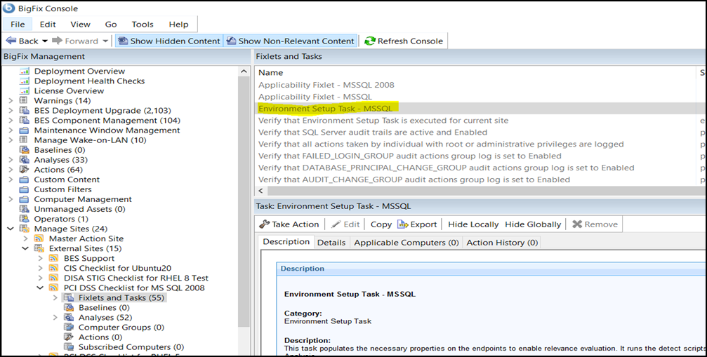Expand the Warnings (14) node

[11, 100]
